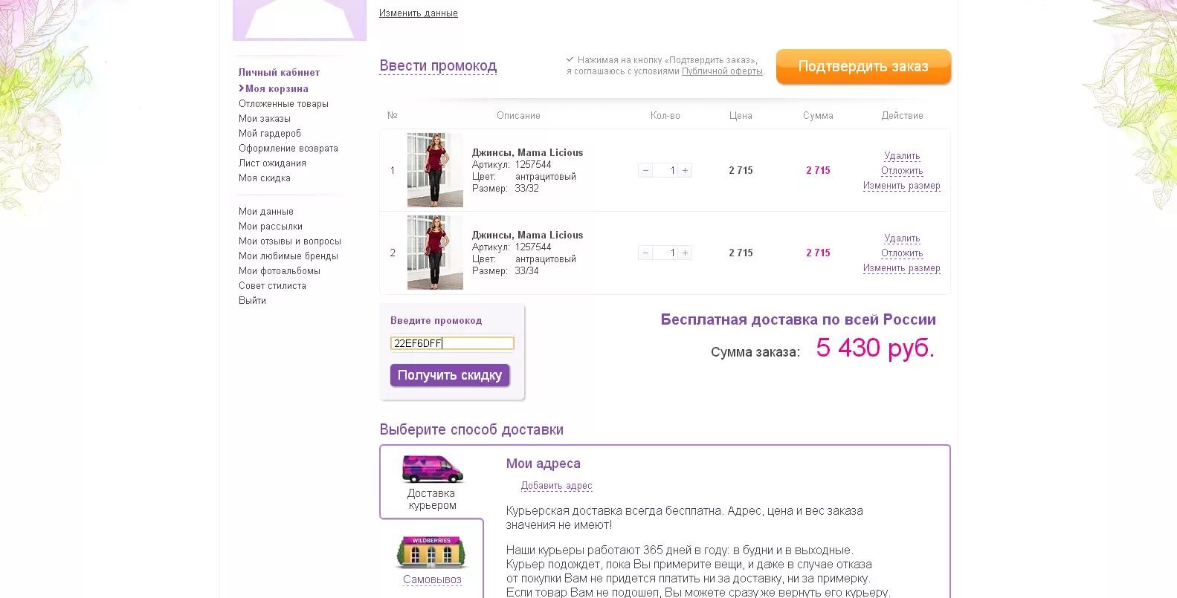Open Изменить размер for second item

(x=901, y=268)
